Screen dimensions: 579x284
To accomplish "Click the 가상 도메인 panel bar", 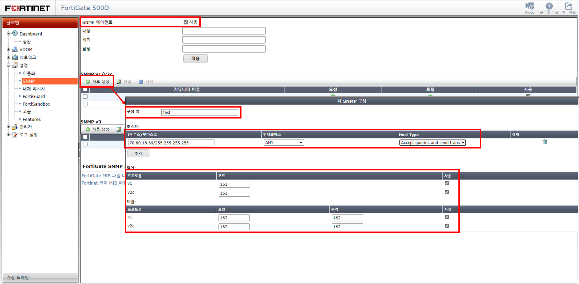I will [40, 277].
